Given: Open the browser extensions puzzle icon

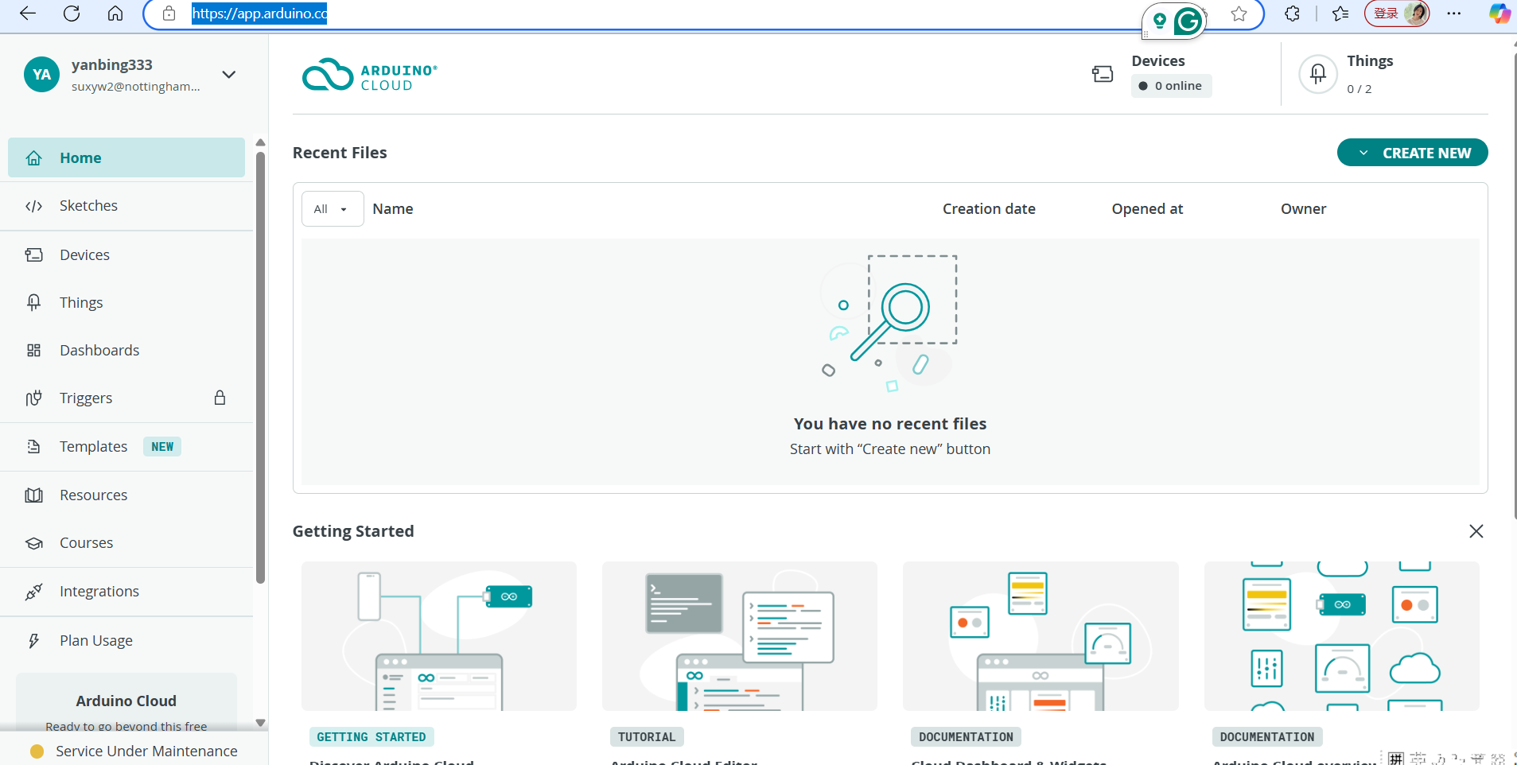Looking at the screenshot, I should click(1293, 14).
